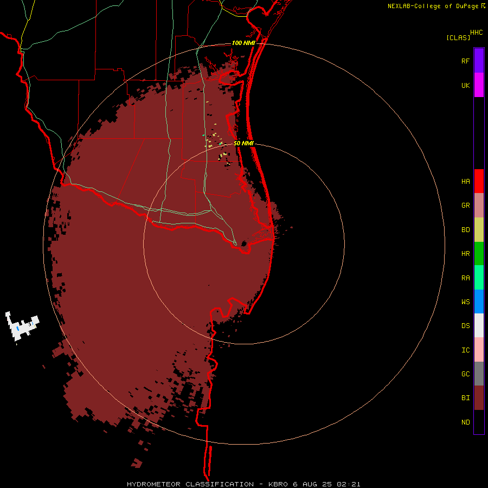Click the '6 AUG 25 02:21' timestamp
Viewport: 488px width, 488px height.
pos(326,484)
